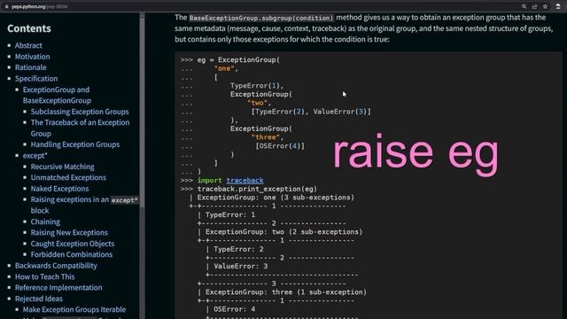567x319 pixels.
Task: Click the string "two" in code
Action: [x=257, y=103]
